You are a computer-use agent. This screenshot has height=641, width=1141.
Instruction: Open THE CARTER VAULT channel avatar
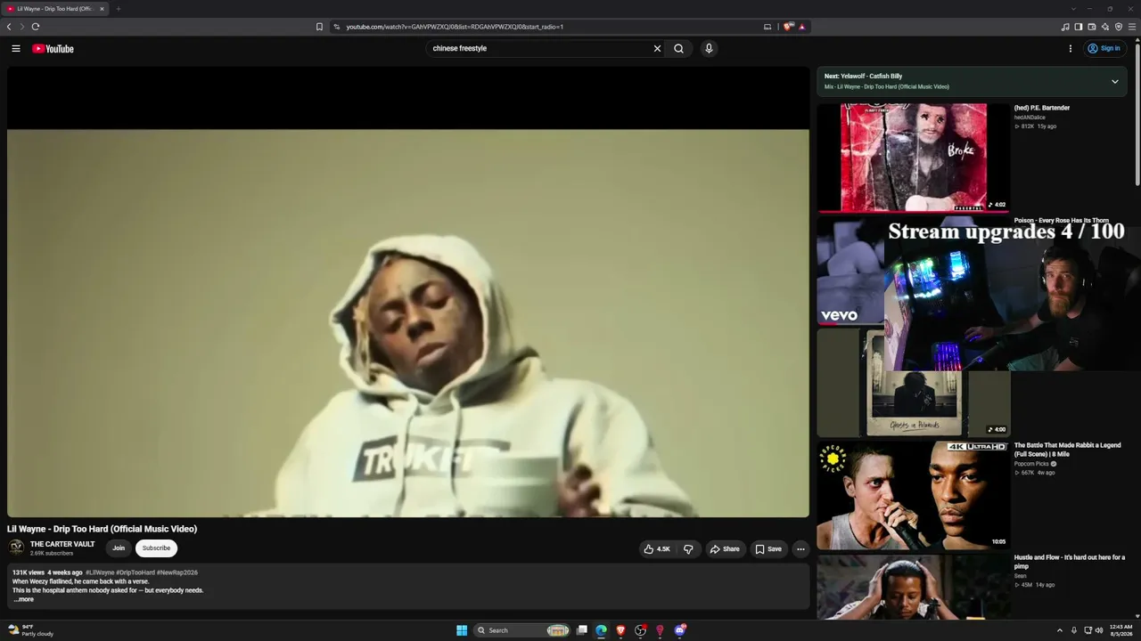point(16,548)
